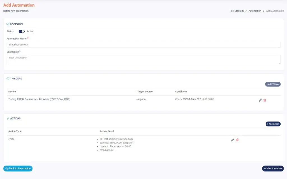
Task: Click the TRIGGERS section info icon
Action: (8, 79)
